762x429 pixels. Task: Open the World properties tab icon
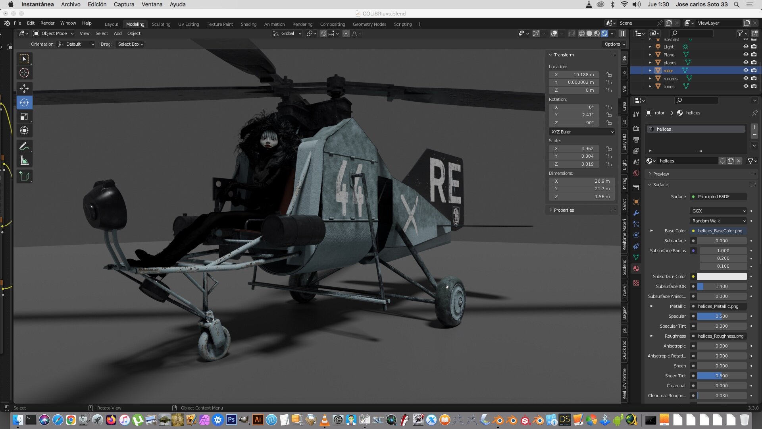tap(636, 173)
